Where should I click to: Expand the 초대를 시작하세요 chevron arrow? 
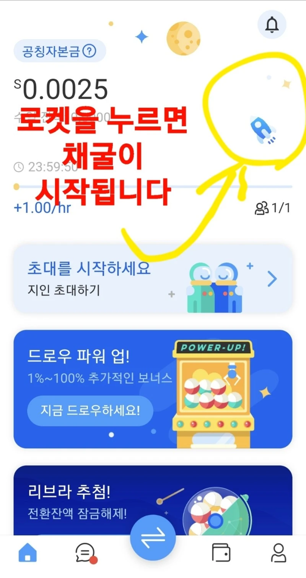272,279
